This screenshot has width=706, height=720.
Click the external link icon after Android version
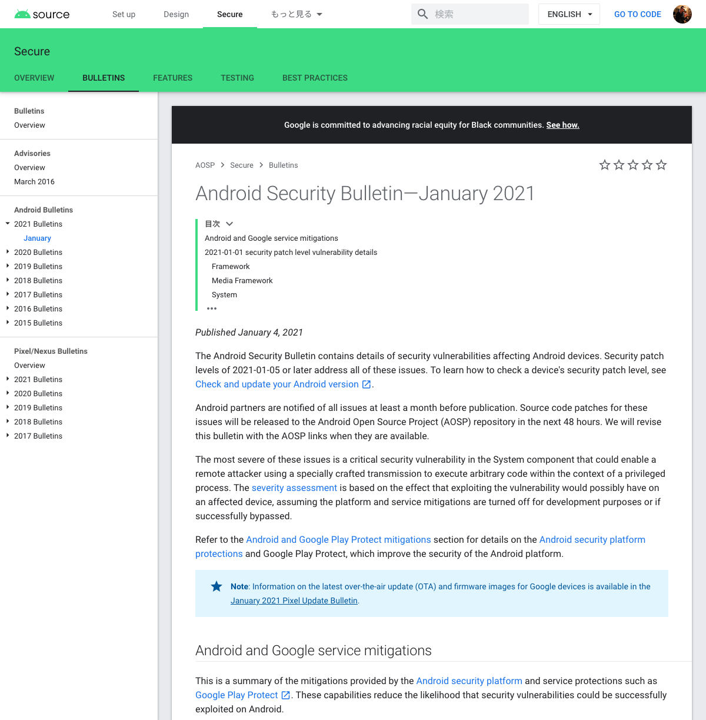point(367,384)
